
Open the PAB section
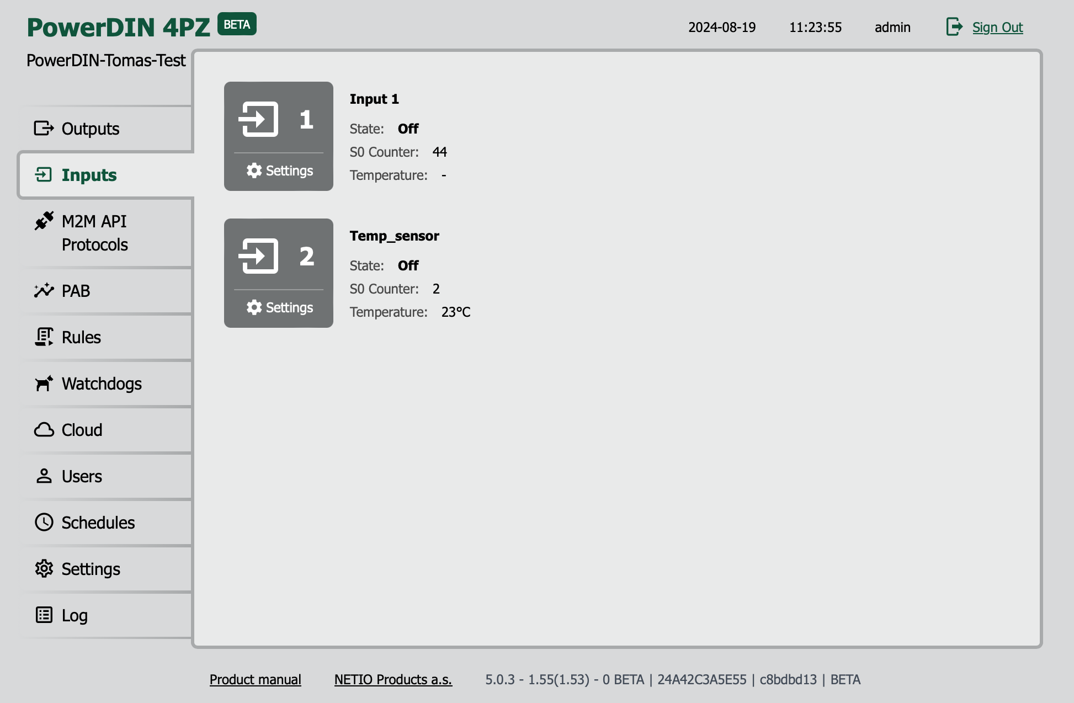pos(105,290)
